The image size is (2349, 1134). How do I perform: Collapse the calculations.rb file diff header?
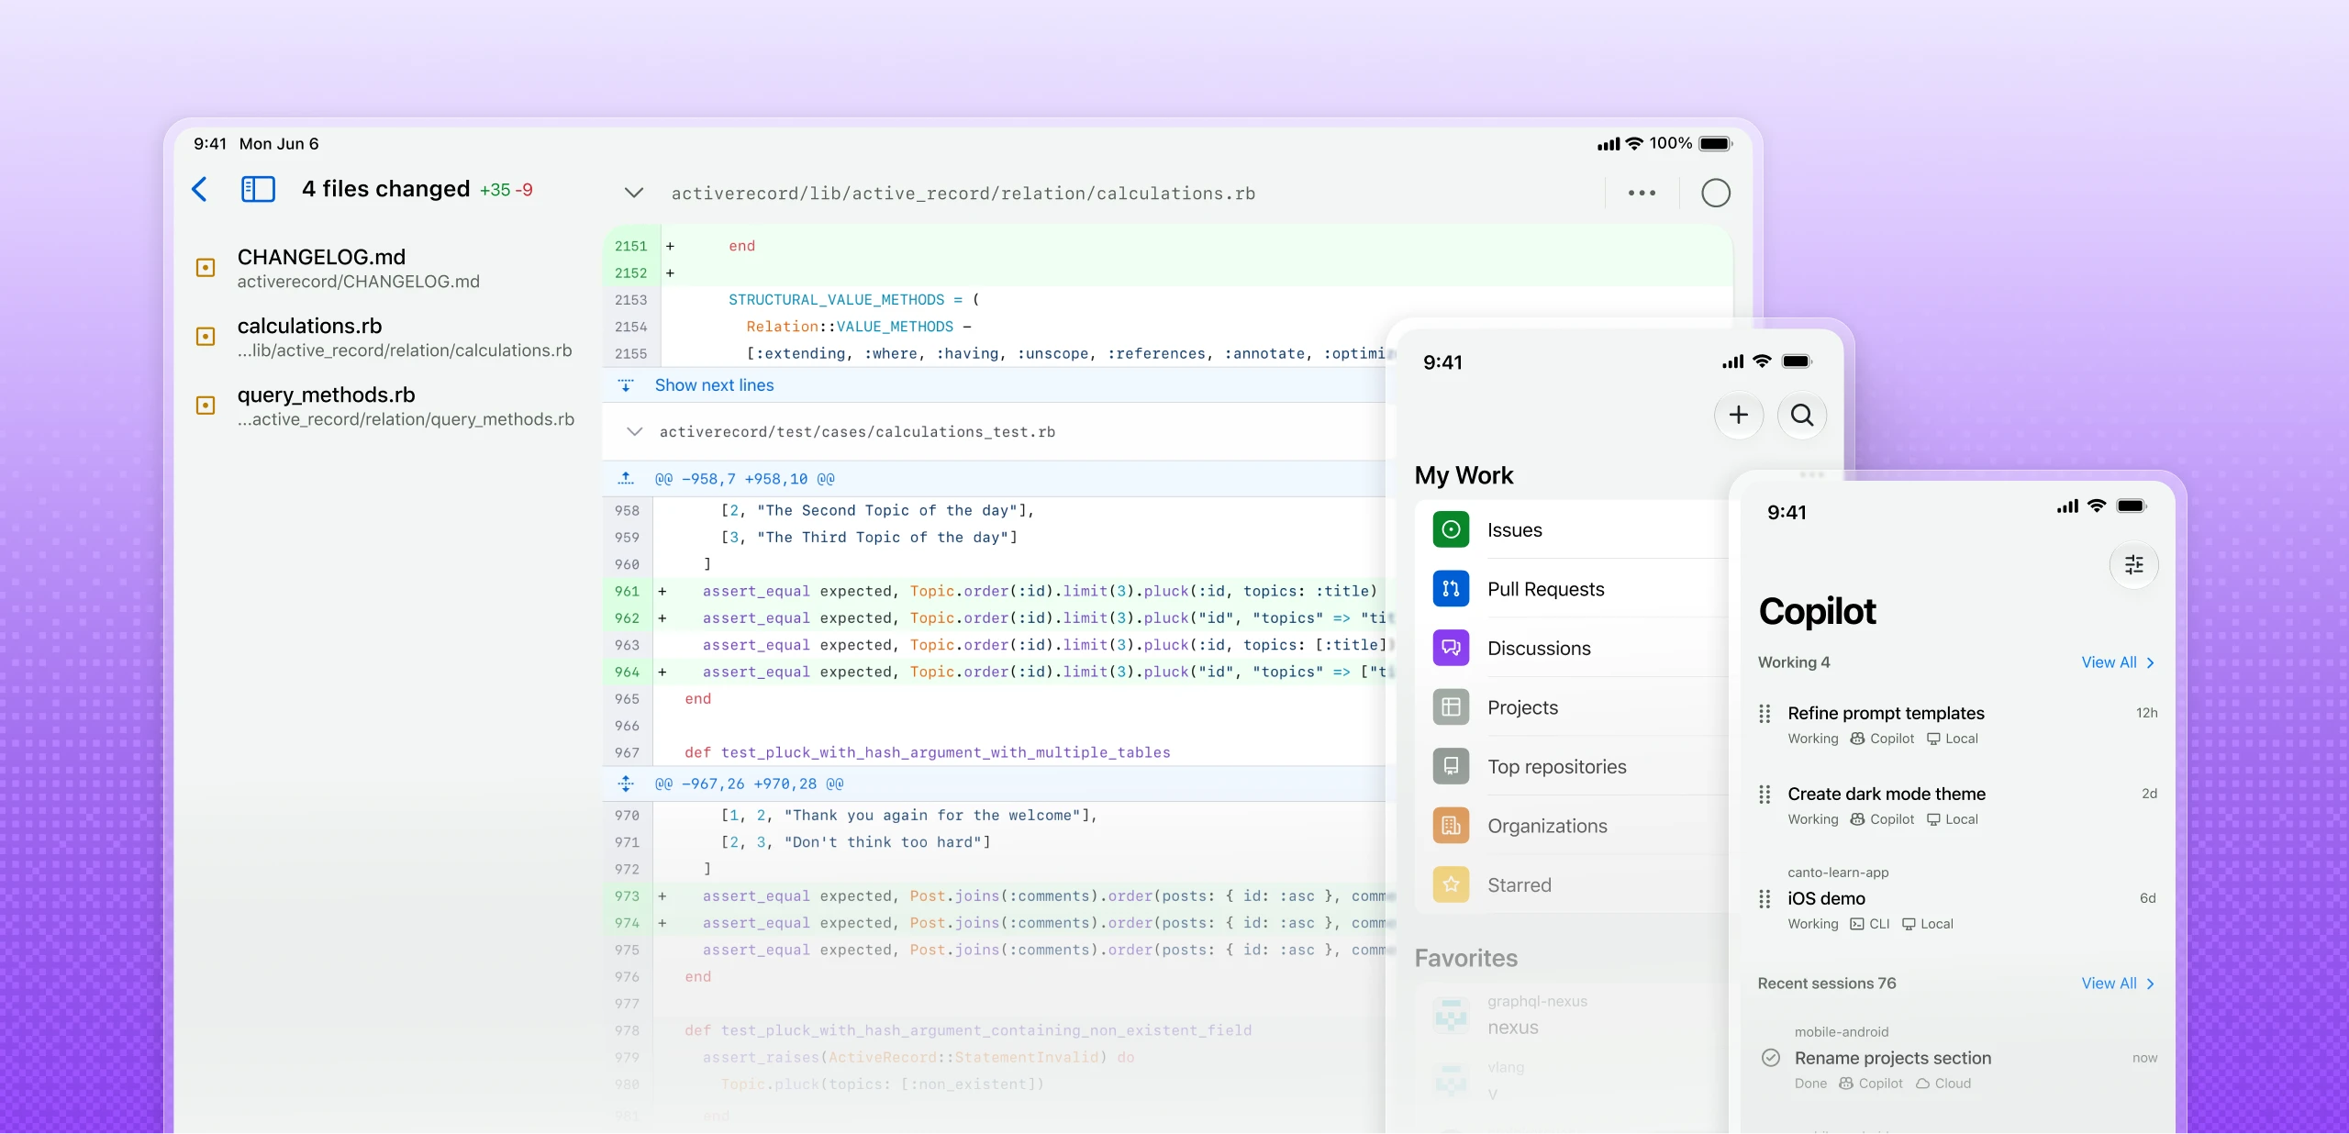633,193
